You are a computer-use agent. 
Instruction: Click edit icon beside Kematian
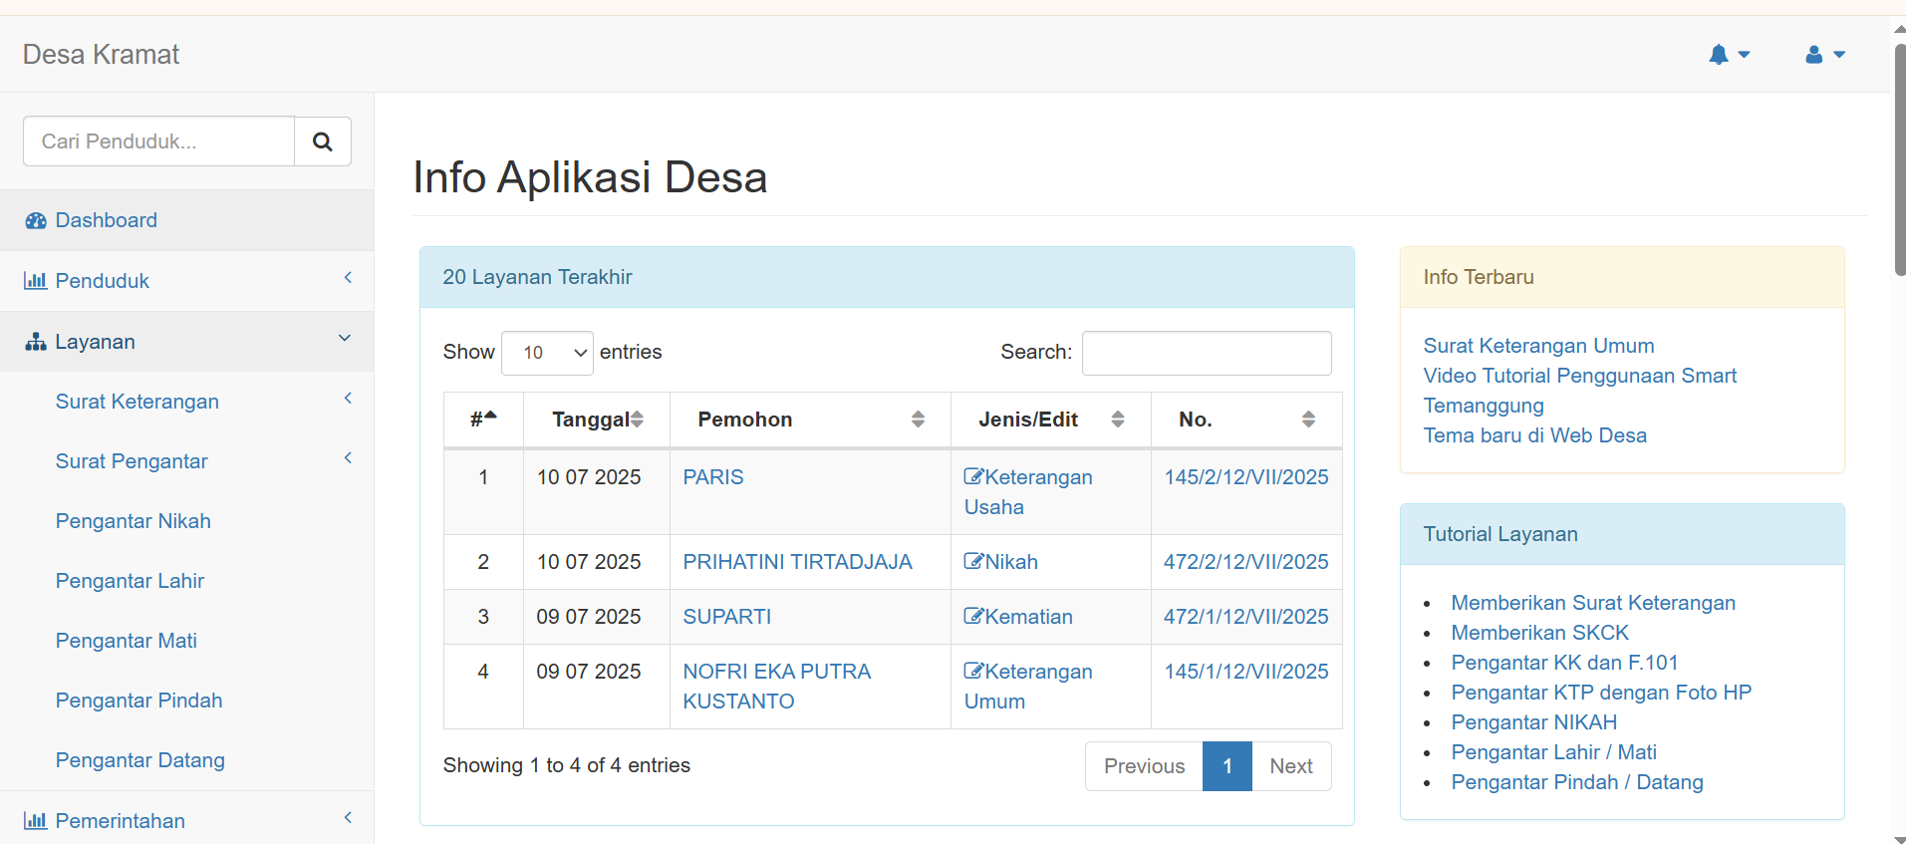pos(973,617)
